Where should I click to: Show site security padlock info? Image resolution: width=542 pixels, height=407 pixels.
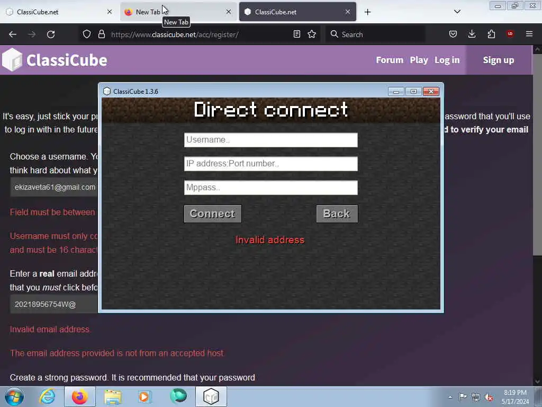click(x=101, y=34)
